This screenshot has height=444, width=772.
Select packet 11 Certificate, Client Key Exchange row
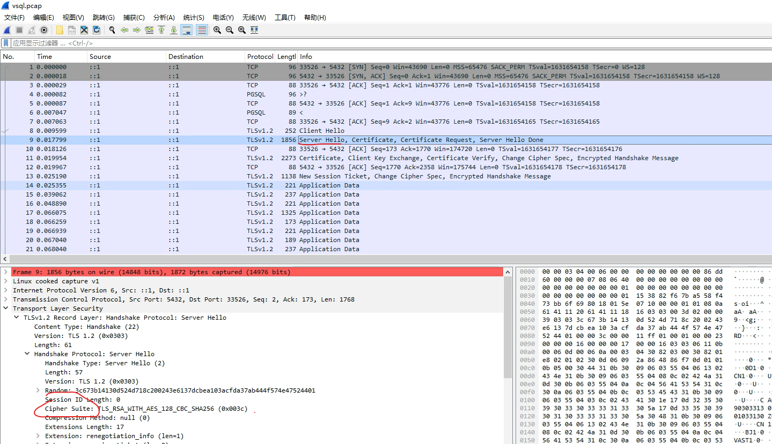point(386,158)
